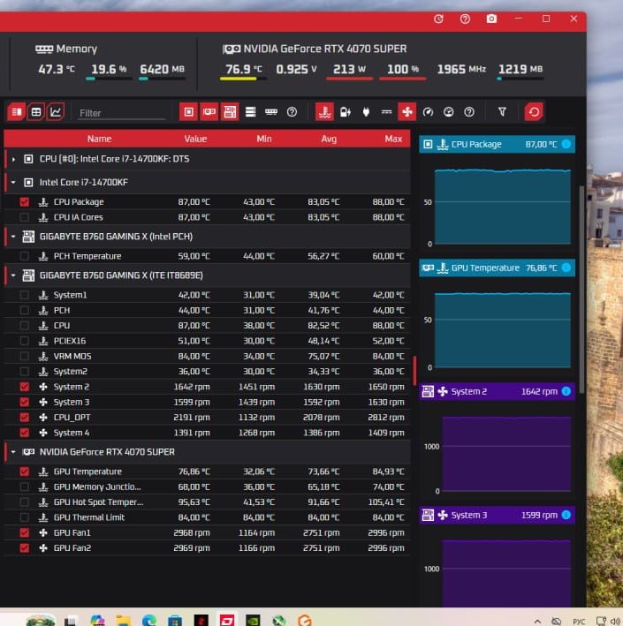Check the GPU Hot Spot Temperature checkbox
The width and height of the screenshot is (623, 626).
[25, 502]
